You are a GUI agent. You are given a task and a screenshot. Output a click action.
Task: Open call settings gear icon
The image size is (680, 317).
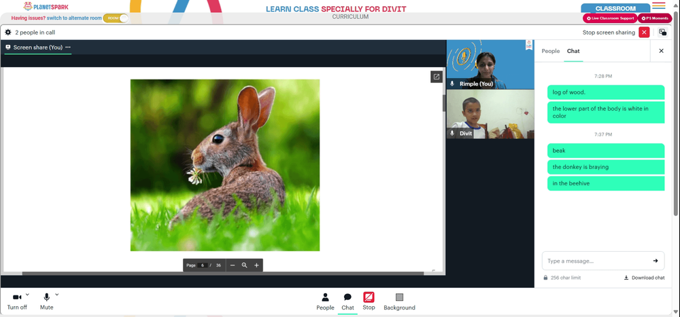(7, 33)
